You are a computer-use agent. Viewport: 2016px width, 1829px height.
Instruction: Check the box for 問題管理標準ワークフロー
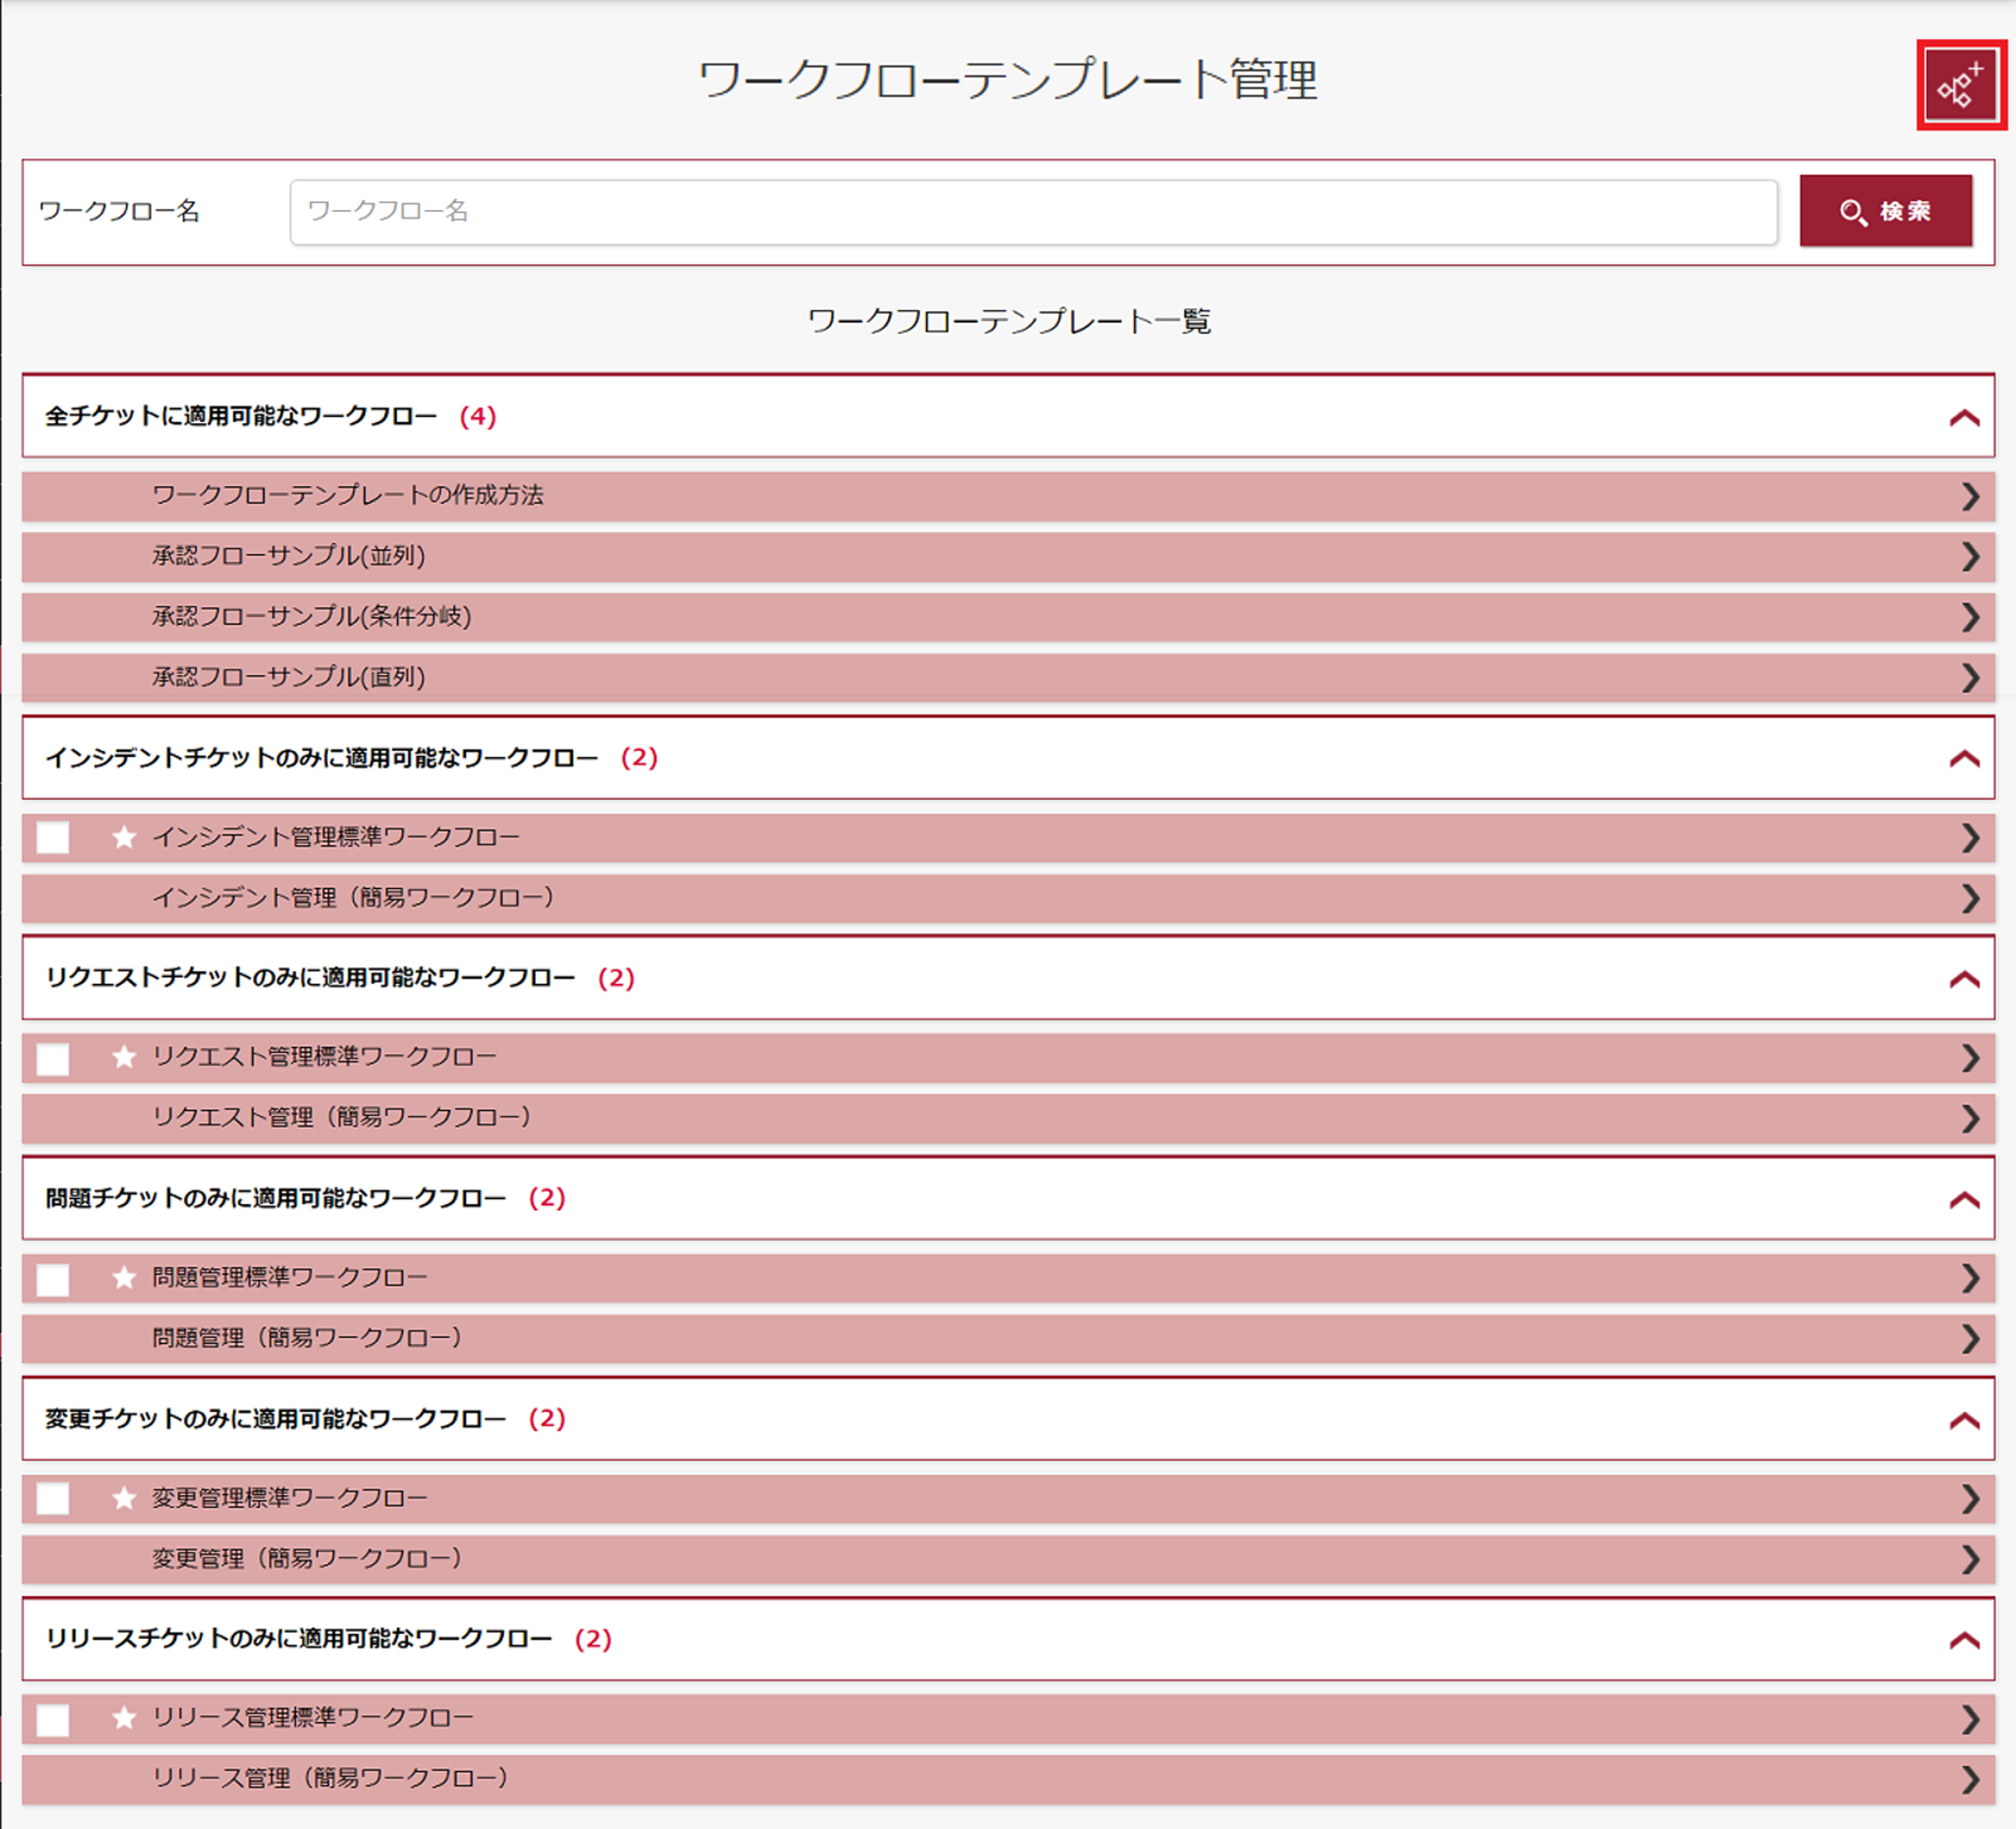click(53, 1279)
